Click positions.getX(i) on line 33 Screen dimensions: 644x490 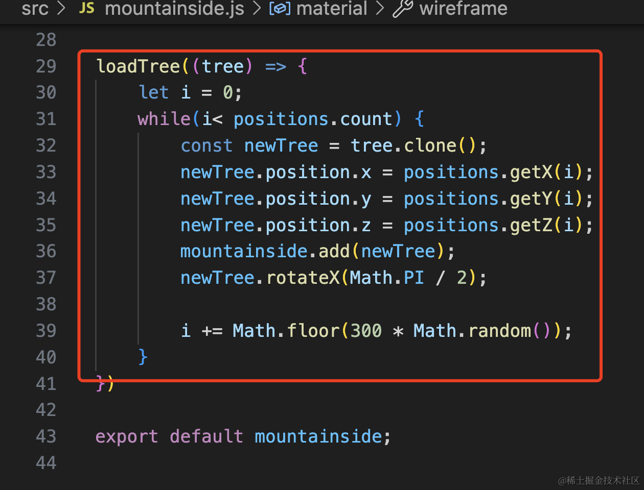(x=493, y=172)
